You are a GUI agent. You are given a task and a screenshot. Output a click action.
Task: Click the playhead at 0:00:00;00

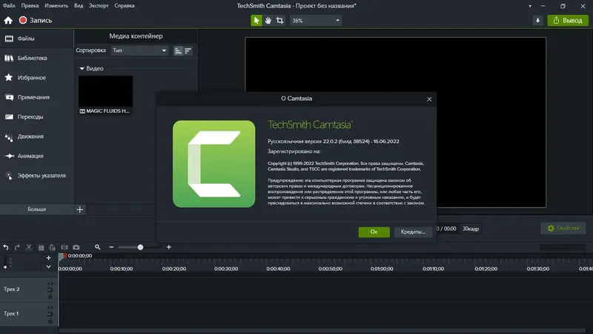[62, 256]
